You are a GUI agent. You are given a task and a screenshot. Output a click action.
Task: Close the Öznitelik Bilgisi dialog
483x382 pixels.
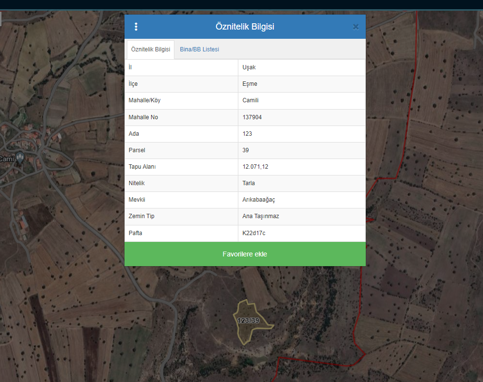pos(356,27)
